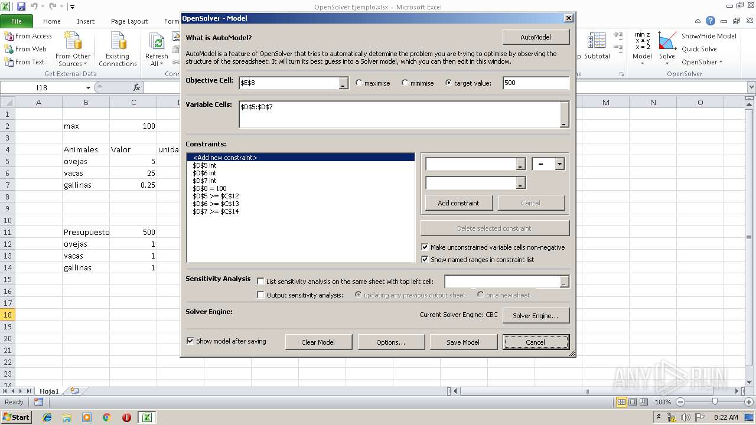Select the Hoja1 sheet tab
Image resolution: width=756 pixels, height=425 pixels.
50,391
